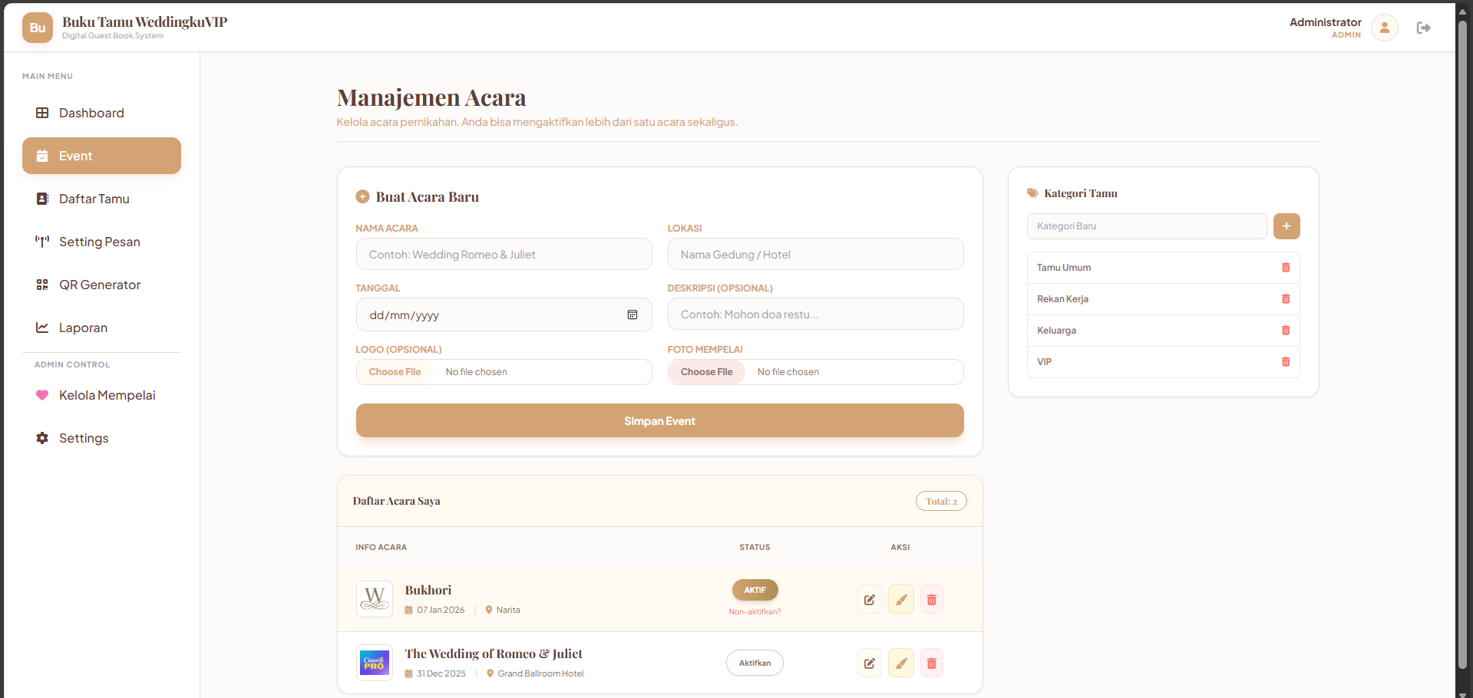Choose file for Foto Mempelai upload
The width and height of the screenshot is (1473, 698).
coord(706,372)
